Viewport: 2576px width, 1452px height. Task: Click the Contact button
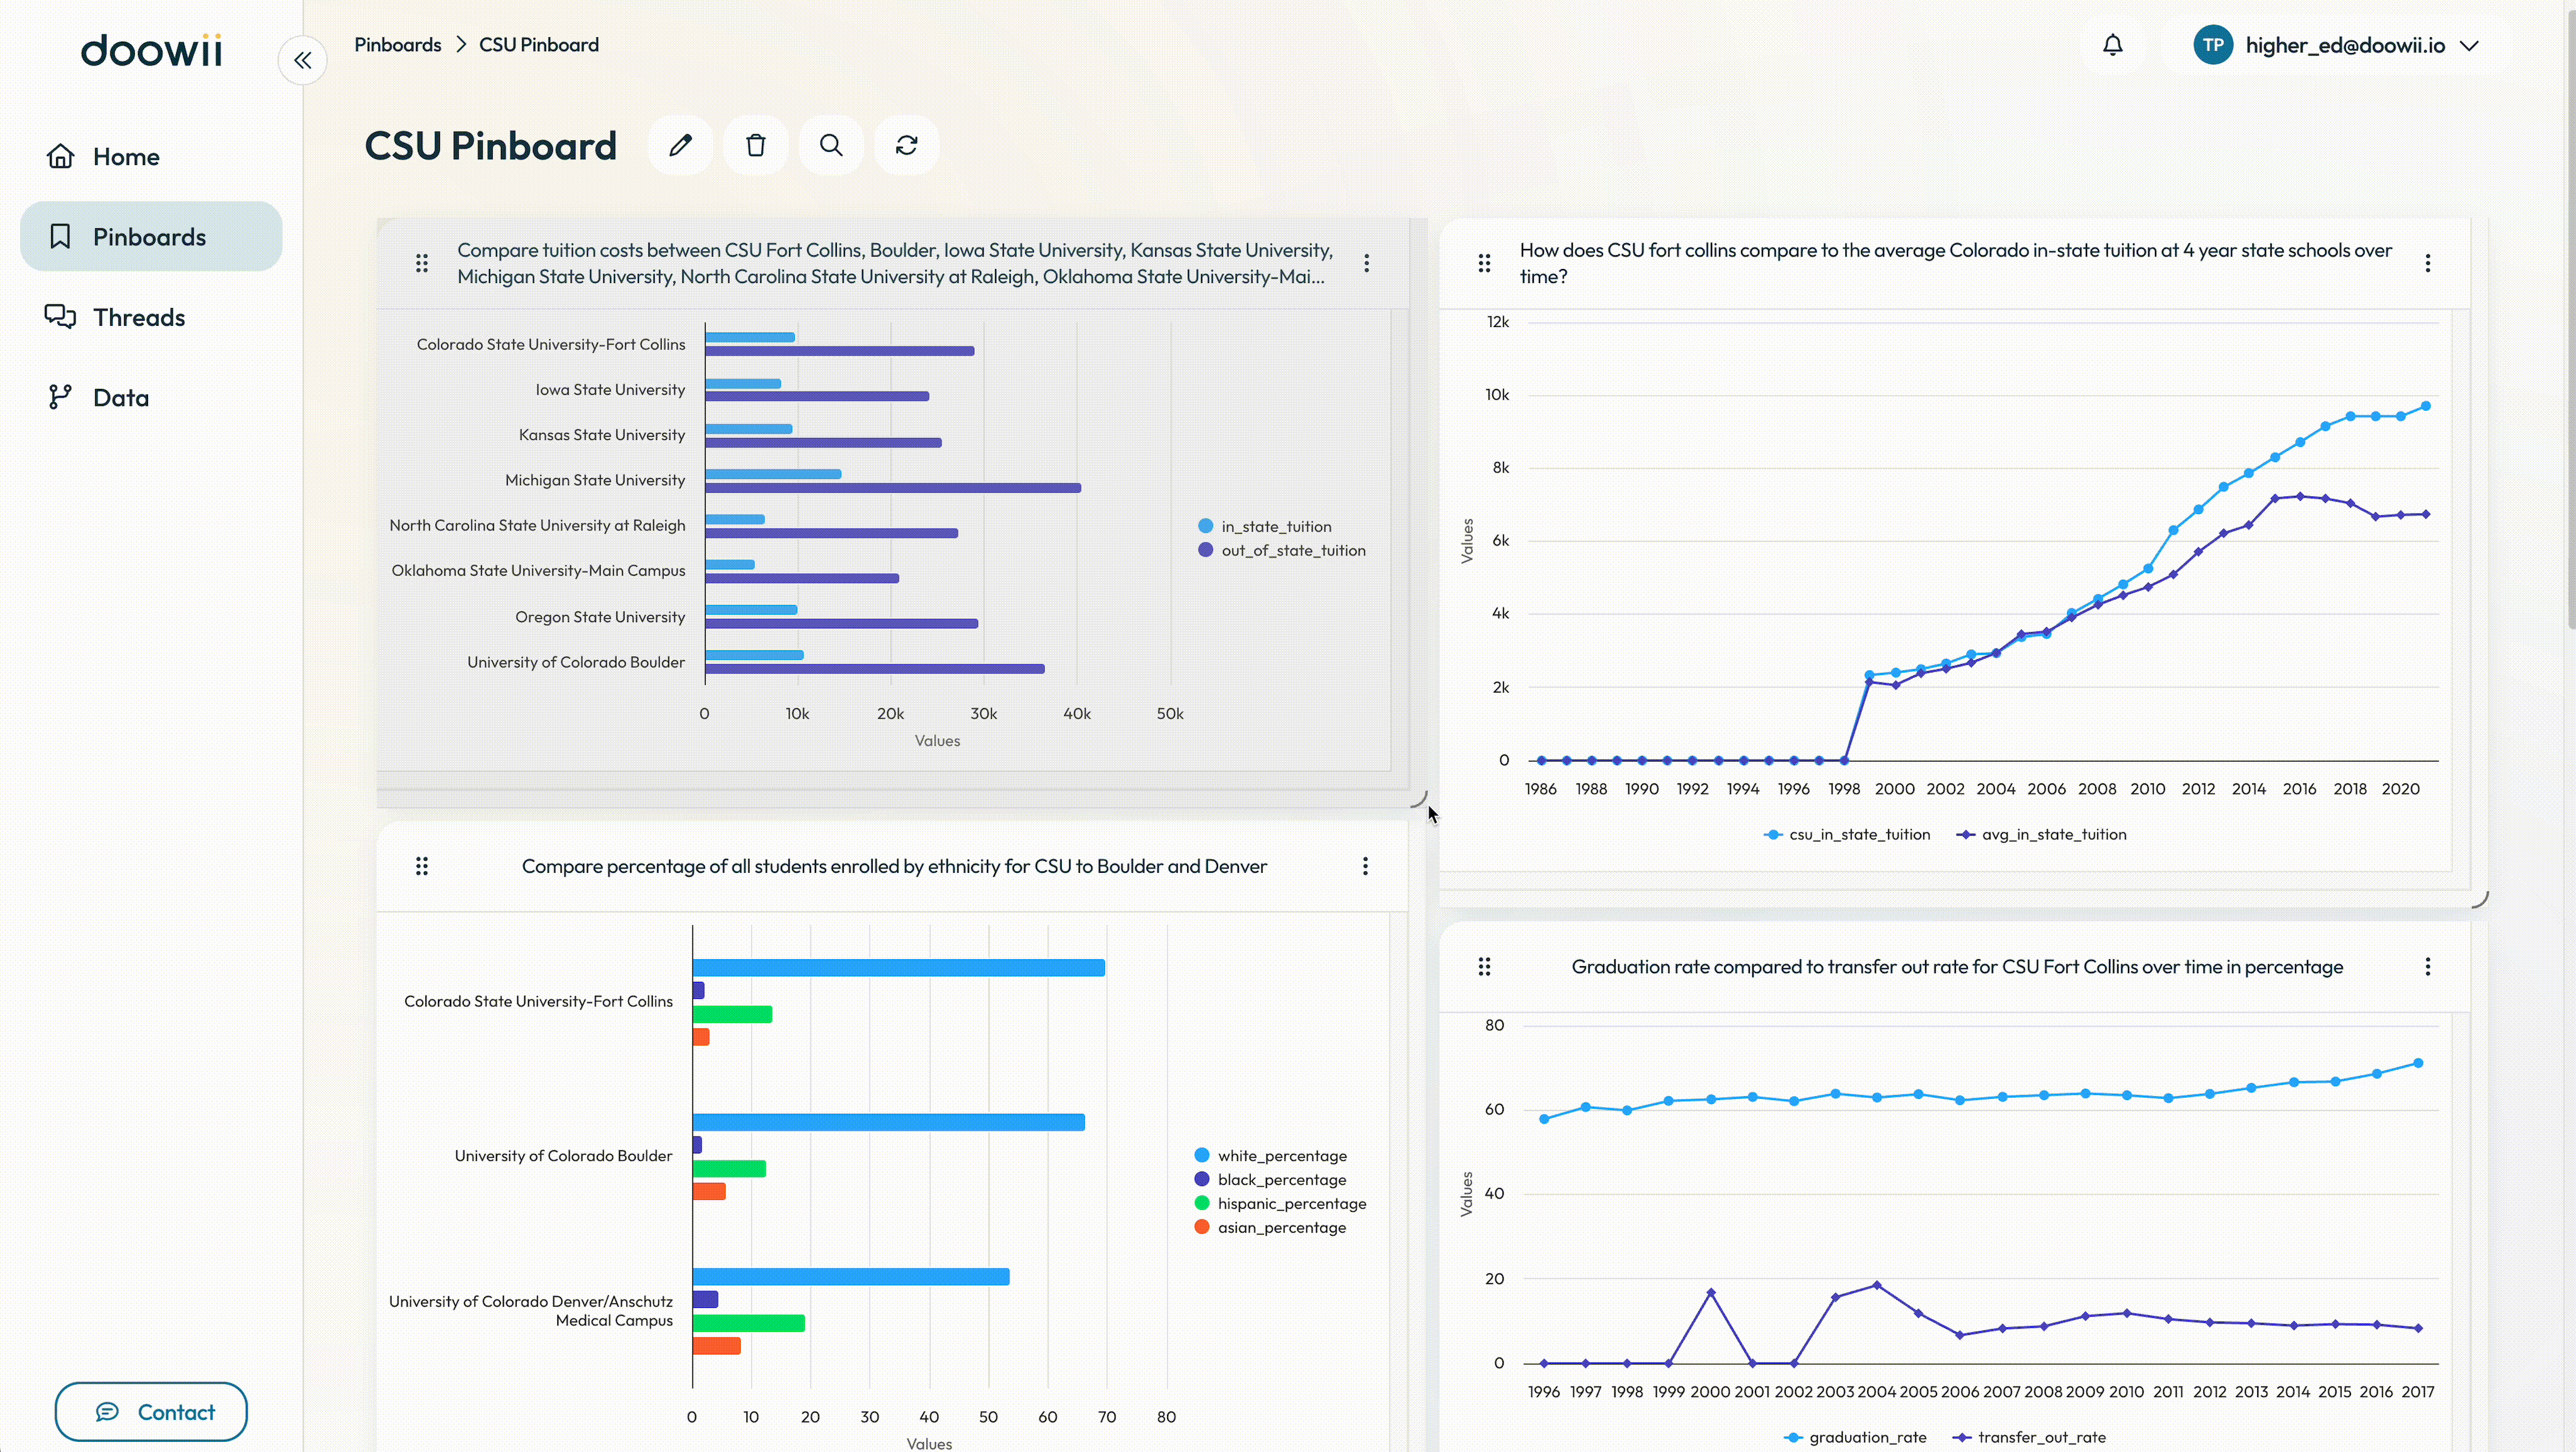[151, 1412]
